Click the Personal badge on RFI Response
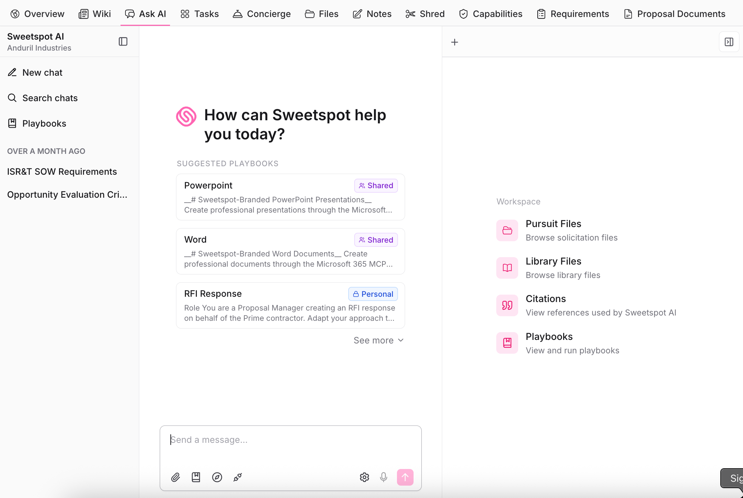This screenshot has height=498, width=743. point(373,294)
